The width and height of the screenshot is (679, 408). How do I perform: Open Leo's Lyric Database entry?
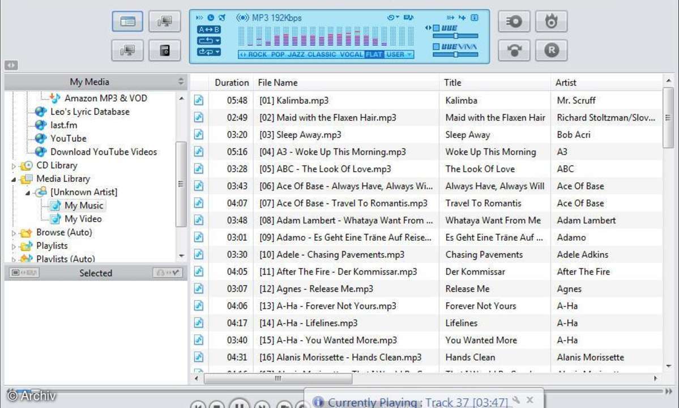tap(89, 111)
